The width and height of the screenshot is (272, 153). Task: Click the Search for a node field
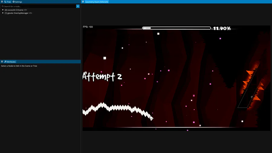pyautogui.click(x=38, y=6)
